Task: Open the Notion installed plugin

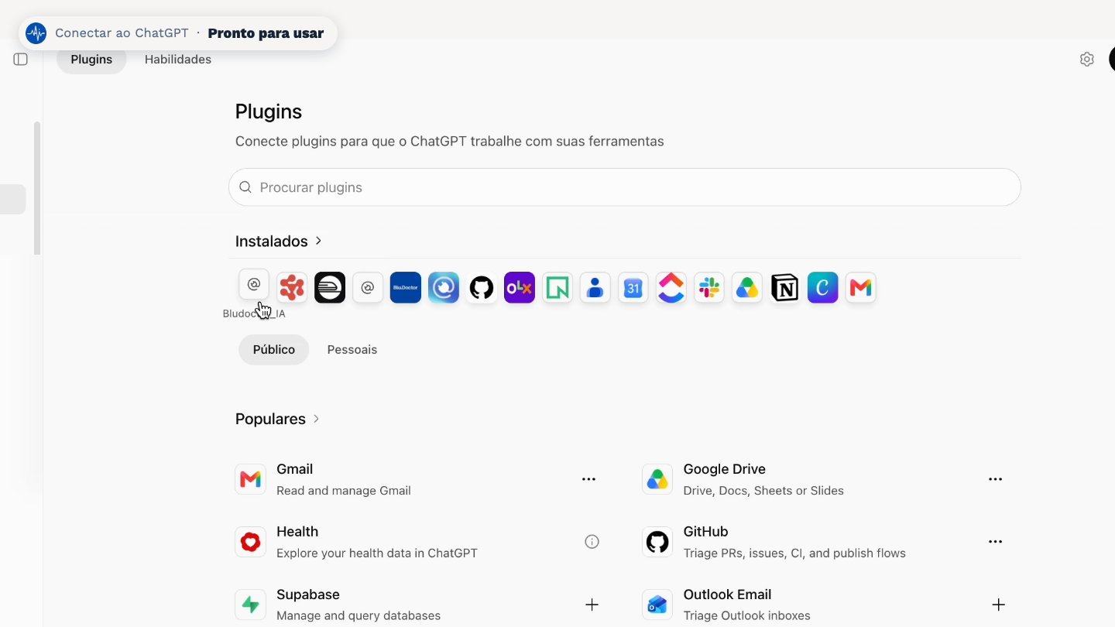Action: (x=785, y=288)
